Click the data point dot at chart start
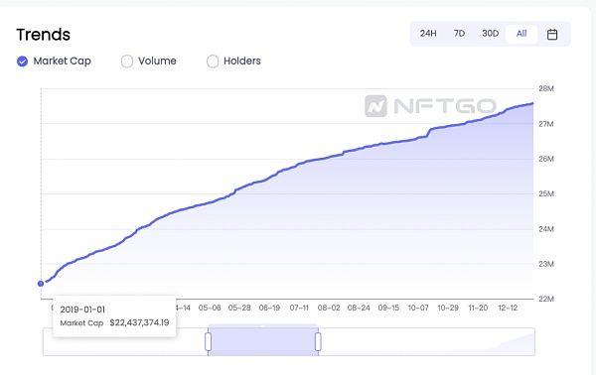Screen dimensions: 596x375 [41, 284]
